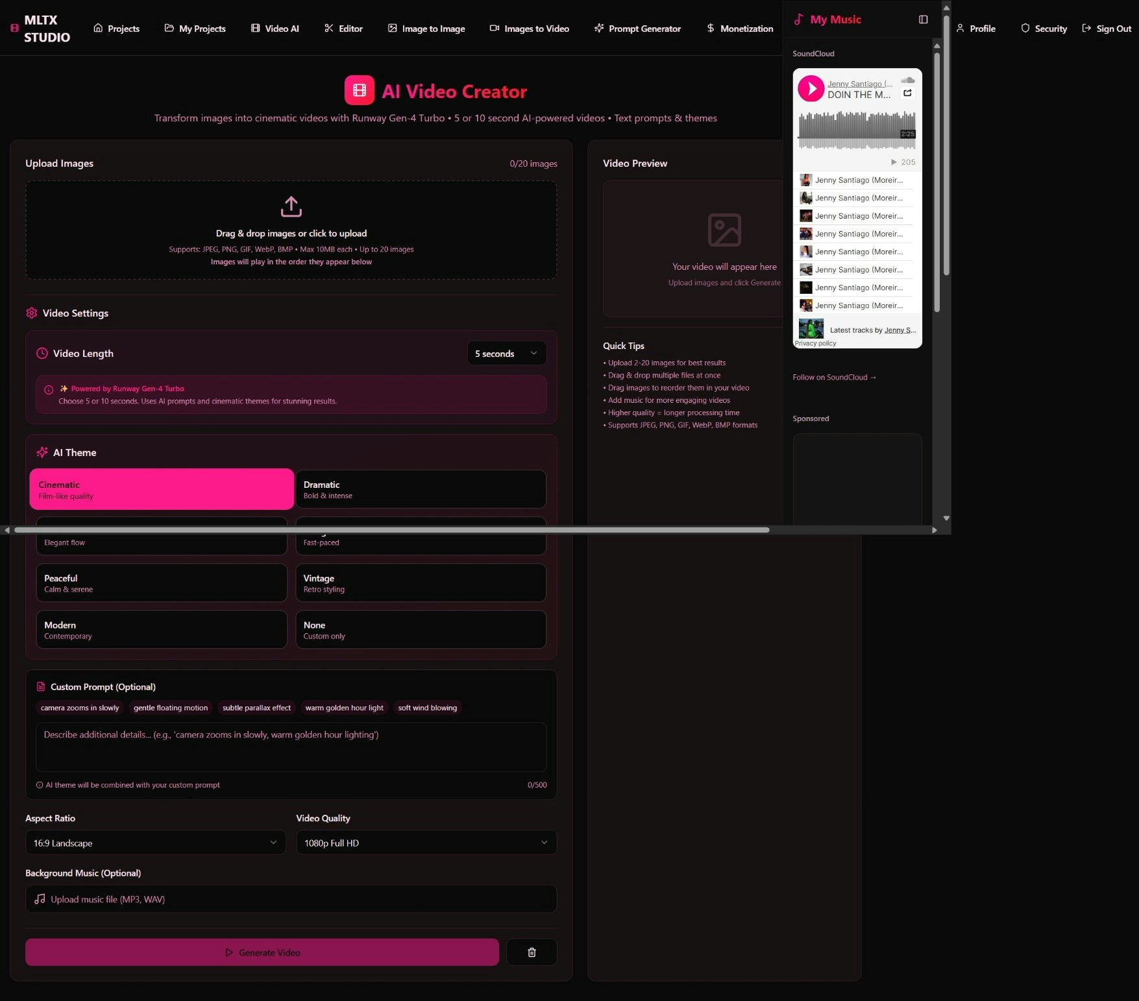Open My Projects in the top navigation
Image resolution: width=1139 pixels, height=1001 pixels.
coord(195,29)
